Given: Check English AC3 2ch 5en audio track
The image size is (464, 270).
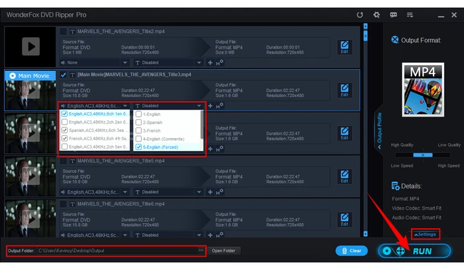Looking at the screenshot, I should tap(64, 147).
